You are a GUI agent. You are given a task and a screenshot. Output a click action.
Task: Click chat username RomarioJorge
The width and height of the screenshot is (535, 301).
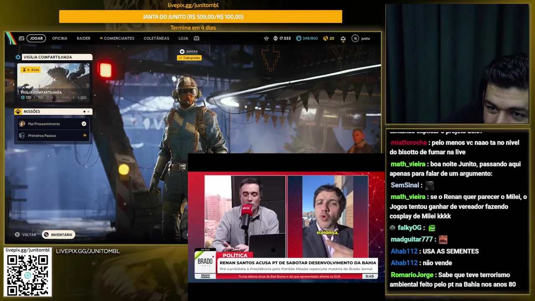pyautogui.click(x=412, y=275)
